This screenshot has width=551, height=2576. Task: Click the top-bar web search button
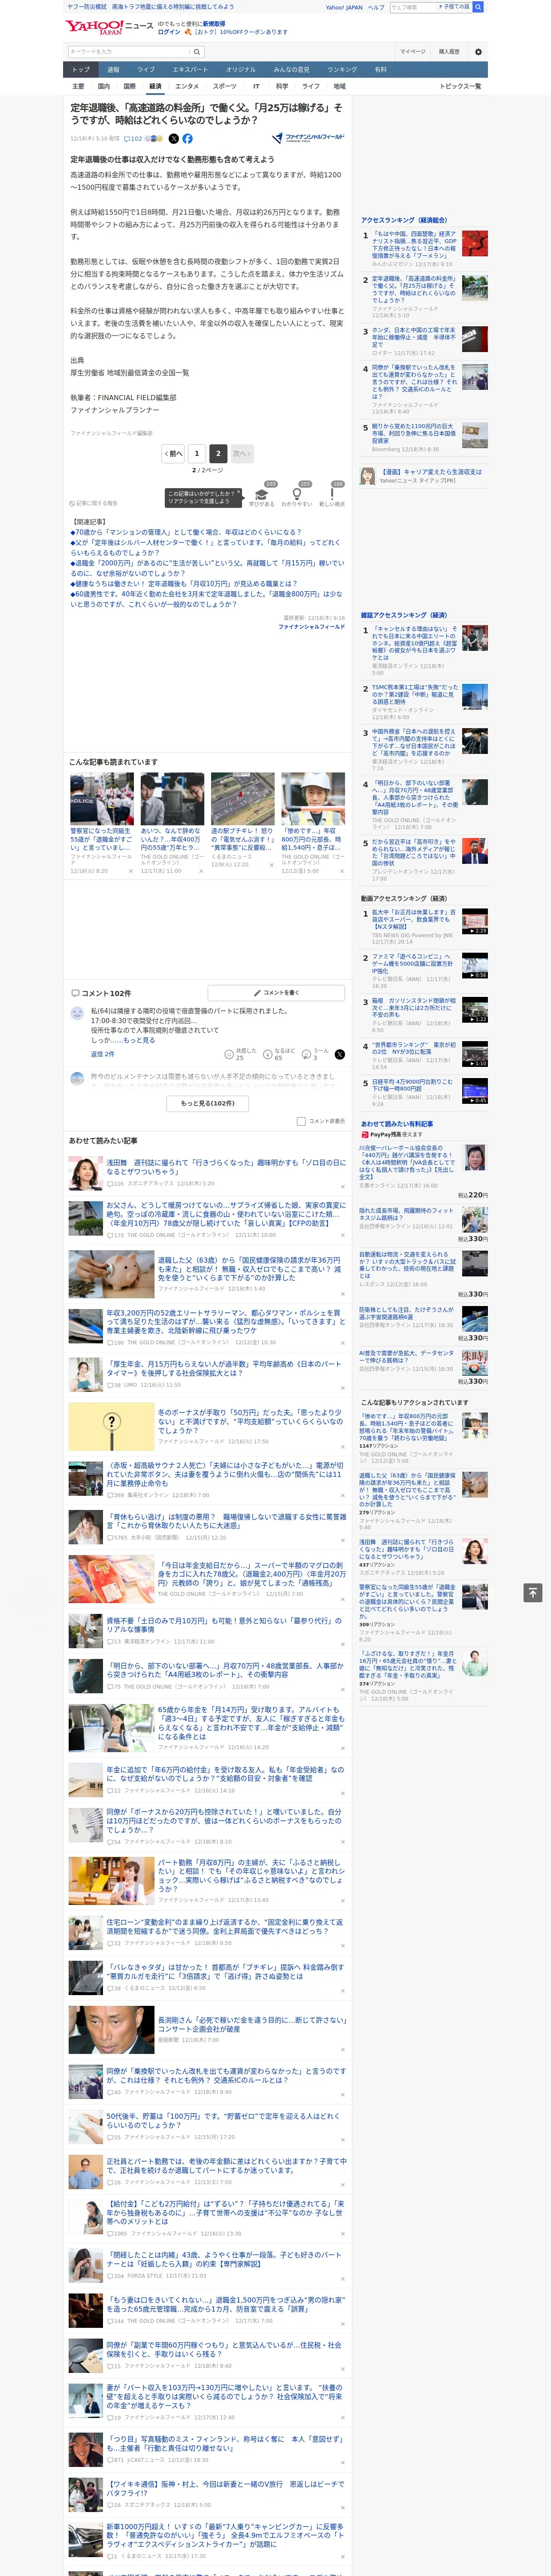(x=478, y=7)
